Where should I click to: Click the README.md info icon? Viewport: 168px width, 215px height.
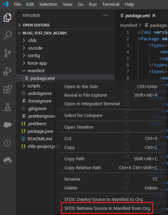(x=23, y=139)
